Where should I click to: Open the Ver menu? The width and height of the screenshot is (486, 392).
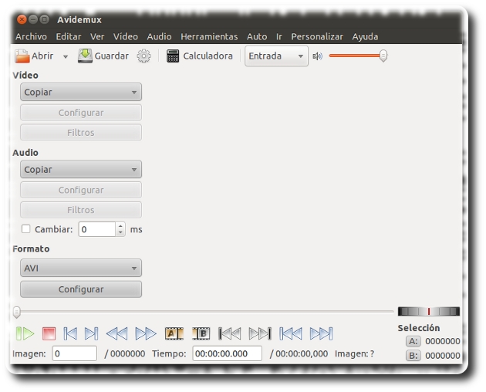tap(97, 36)
